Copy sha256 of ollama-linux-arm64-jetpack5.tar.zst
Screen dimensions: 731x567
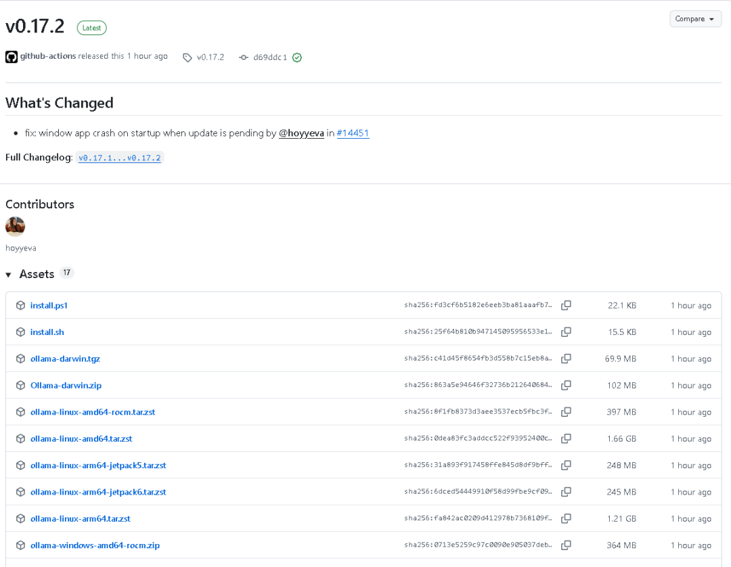tap(566, 465)
